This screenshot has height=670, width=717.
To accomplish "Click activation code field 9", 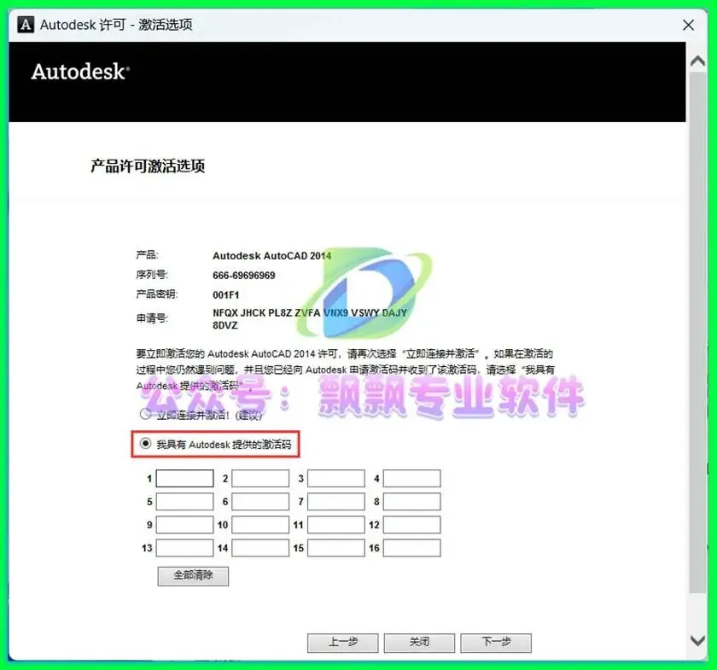I will coord(184,525).
